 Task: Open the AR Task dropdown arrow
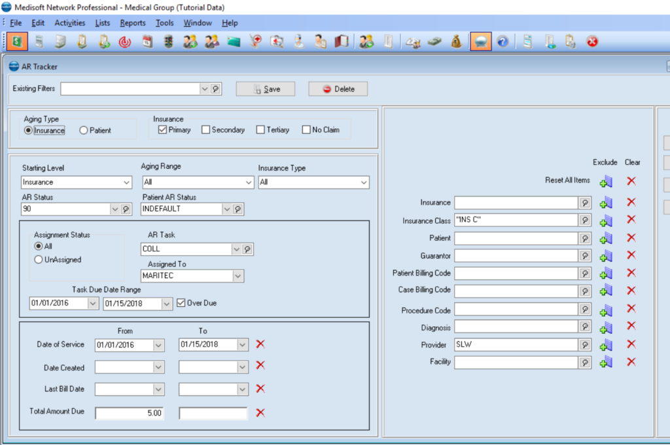[x=236, y=249]
